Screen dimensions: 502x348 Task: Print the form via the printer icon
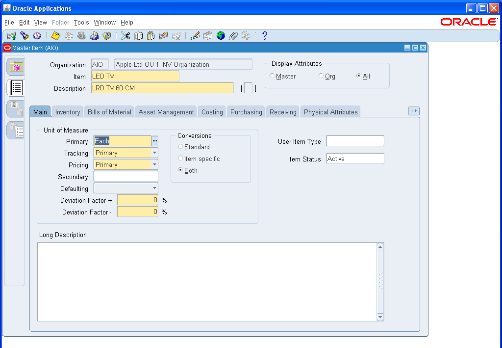pos(94,35)
